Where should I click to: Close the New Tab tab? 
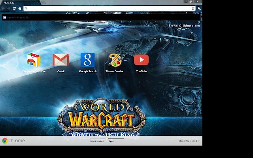click(38, 3)
